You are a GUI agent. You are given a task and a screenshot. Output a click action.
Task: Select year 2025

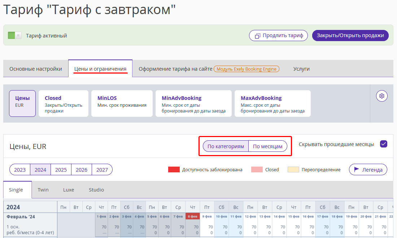point(61,170)
